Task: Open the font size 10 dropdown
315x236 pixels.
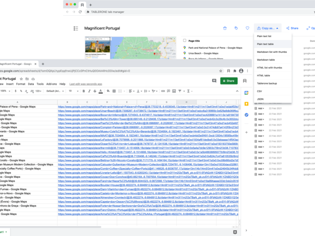Action: (x=74, y=91)
